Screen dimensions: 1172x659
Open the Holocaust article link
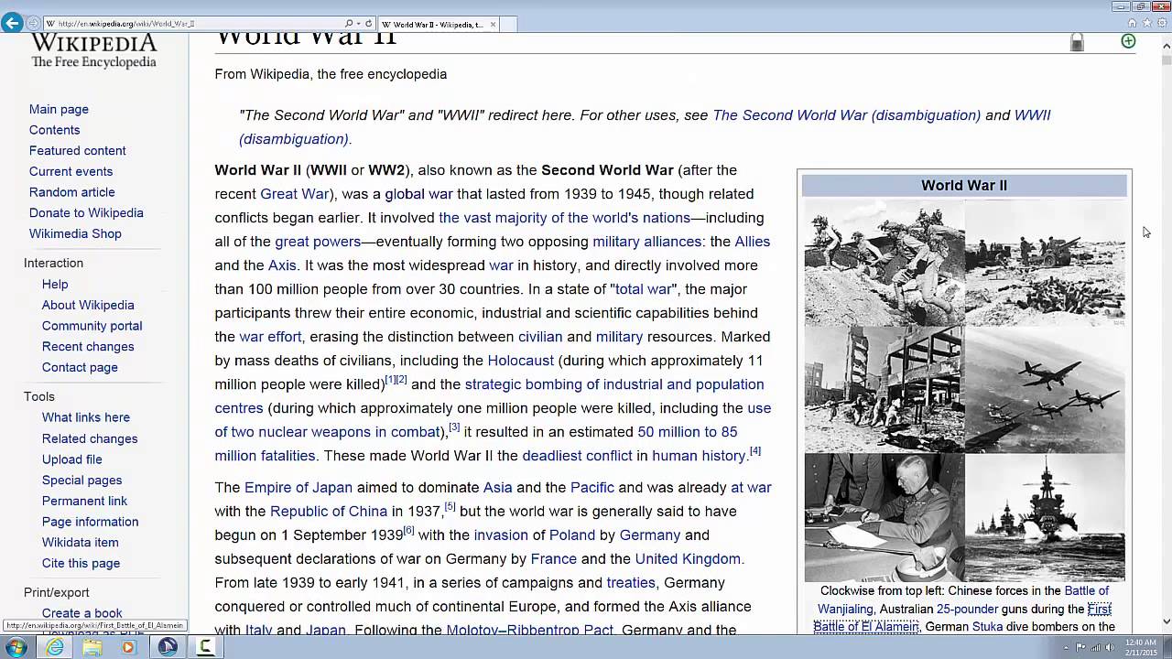(x=520, y=361)
